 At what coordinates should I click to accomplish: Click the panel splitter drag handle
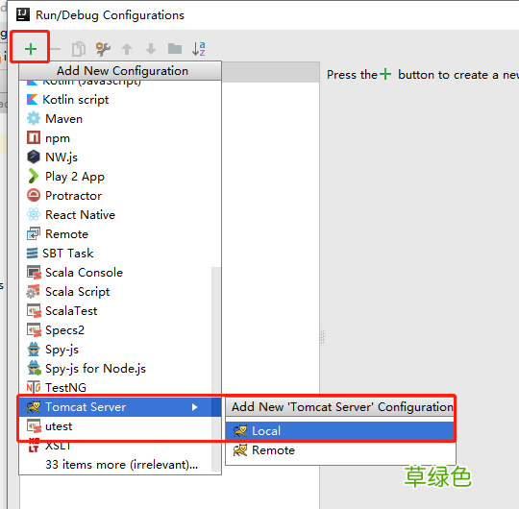point(322,337)
